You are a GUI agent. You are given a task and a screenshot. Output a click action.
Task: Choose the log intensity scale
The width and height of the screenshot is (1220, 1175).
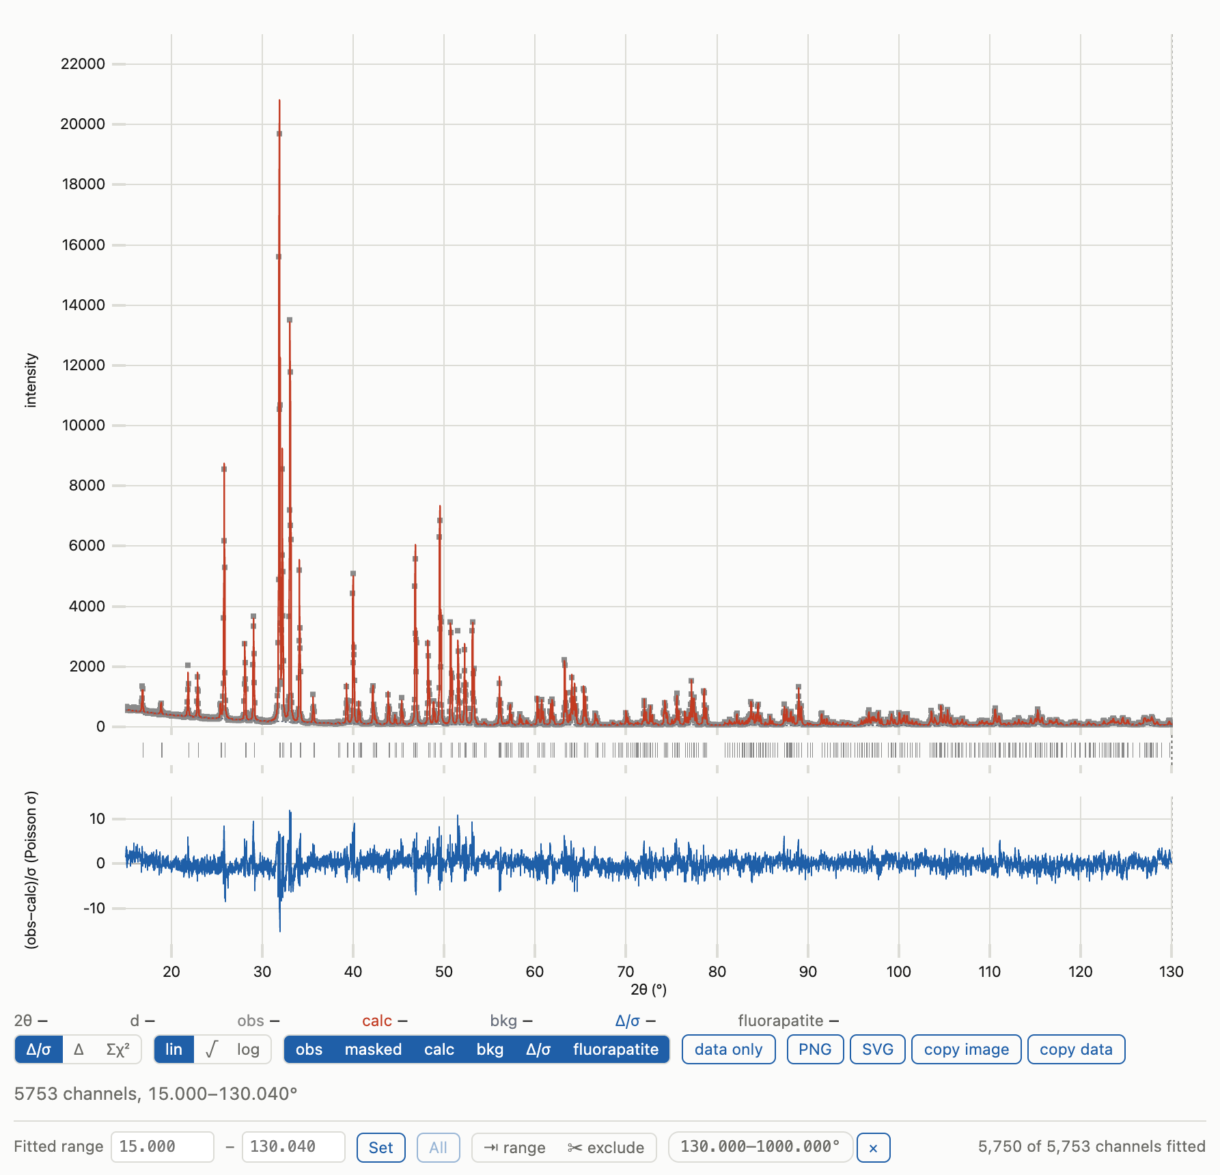click(249, 1049)
